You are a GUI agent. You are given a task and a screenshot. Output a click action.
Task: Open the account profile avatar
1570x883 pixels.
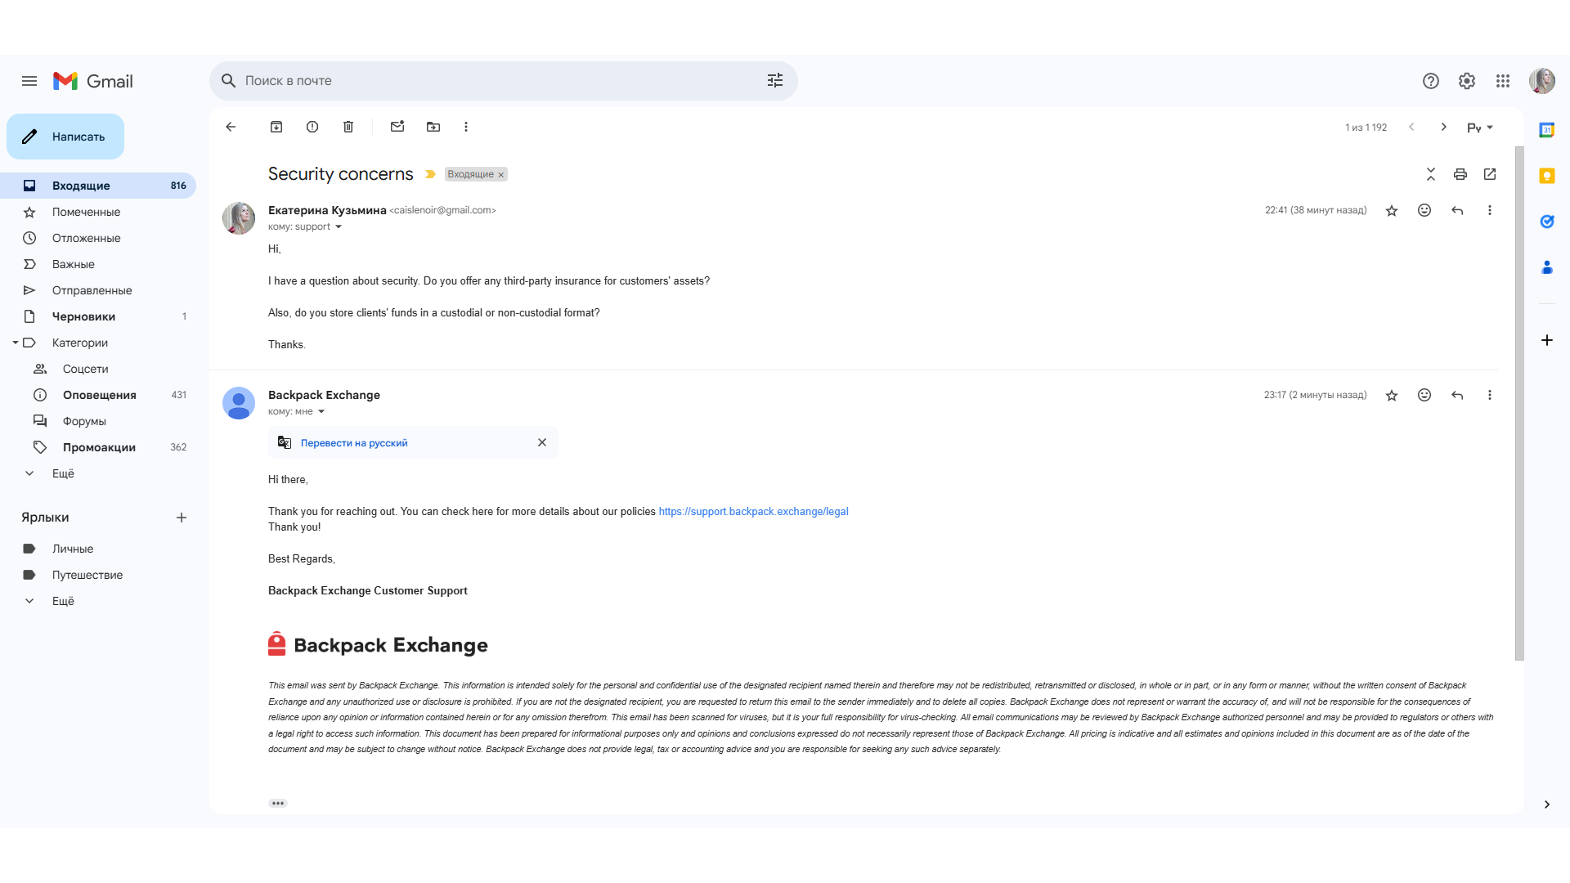(x=1541, y=81)
